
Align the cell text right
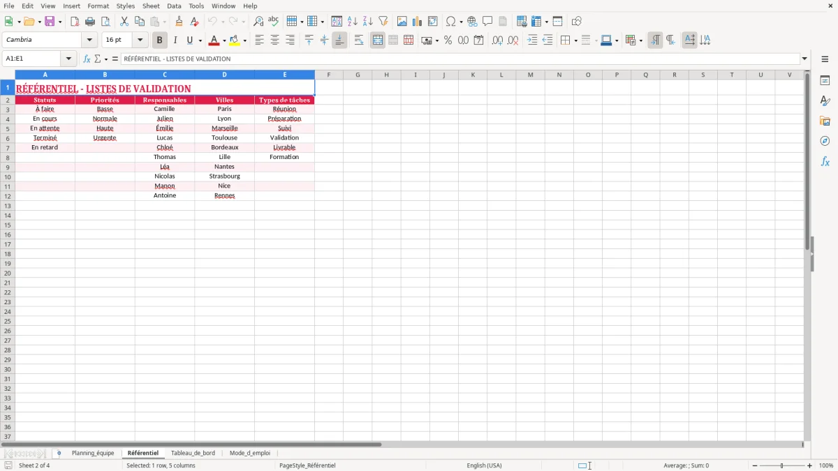290,40
